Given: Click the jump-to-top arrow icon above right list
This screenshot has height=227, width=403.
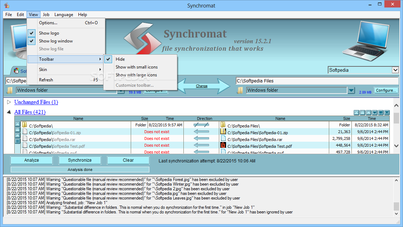Looking at the screenshot, I should [x=356, y=112].
